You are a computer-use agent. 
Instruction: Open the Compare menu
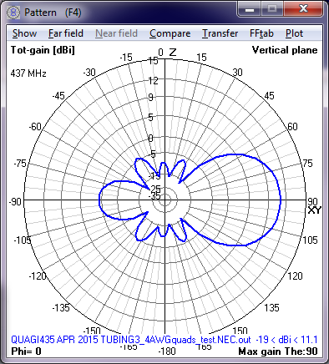(x=170, y=33)
